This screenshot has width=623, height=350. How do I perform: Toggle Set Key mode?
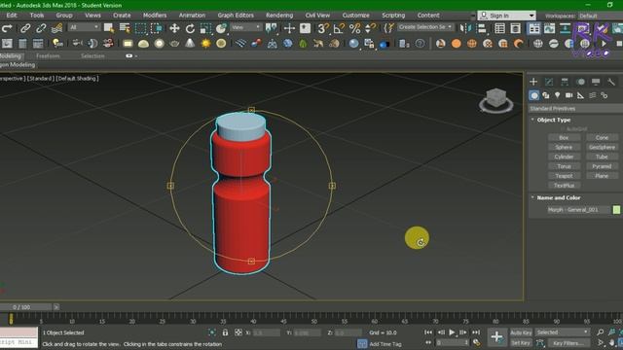[x=521, y=342]
